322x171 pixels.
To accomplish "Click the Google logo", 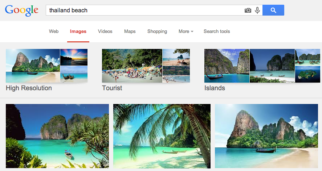I will pyautogui.click(x=21, y=11).
